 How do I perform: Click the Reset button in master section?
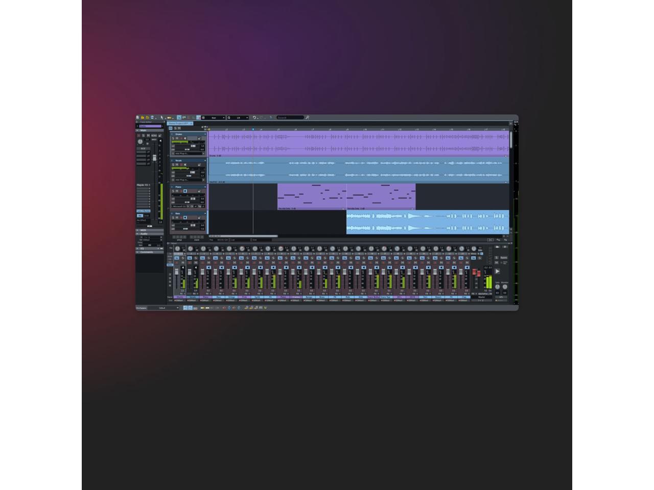point(504,258)
